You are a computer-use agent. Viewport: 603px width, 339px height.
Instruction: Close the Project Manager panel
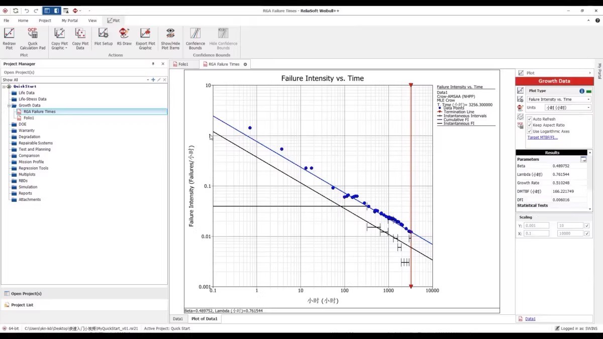pyautogui.click(x=163, y=64)
